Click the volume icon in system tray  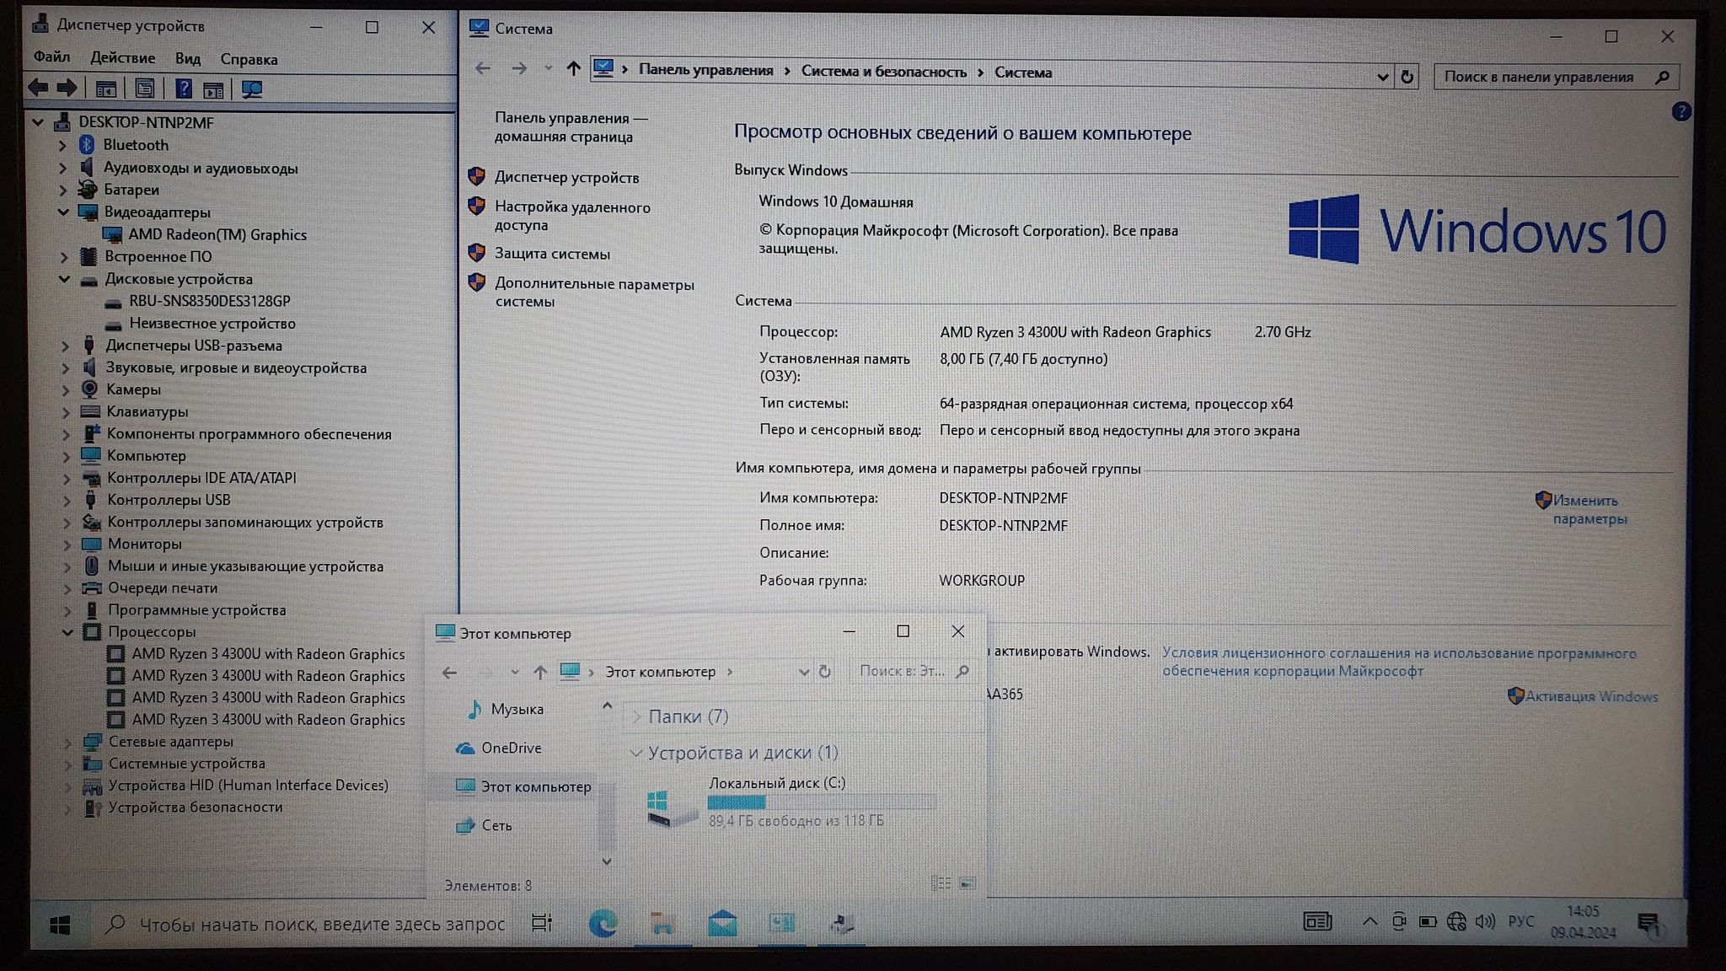(1484, 921)
